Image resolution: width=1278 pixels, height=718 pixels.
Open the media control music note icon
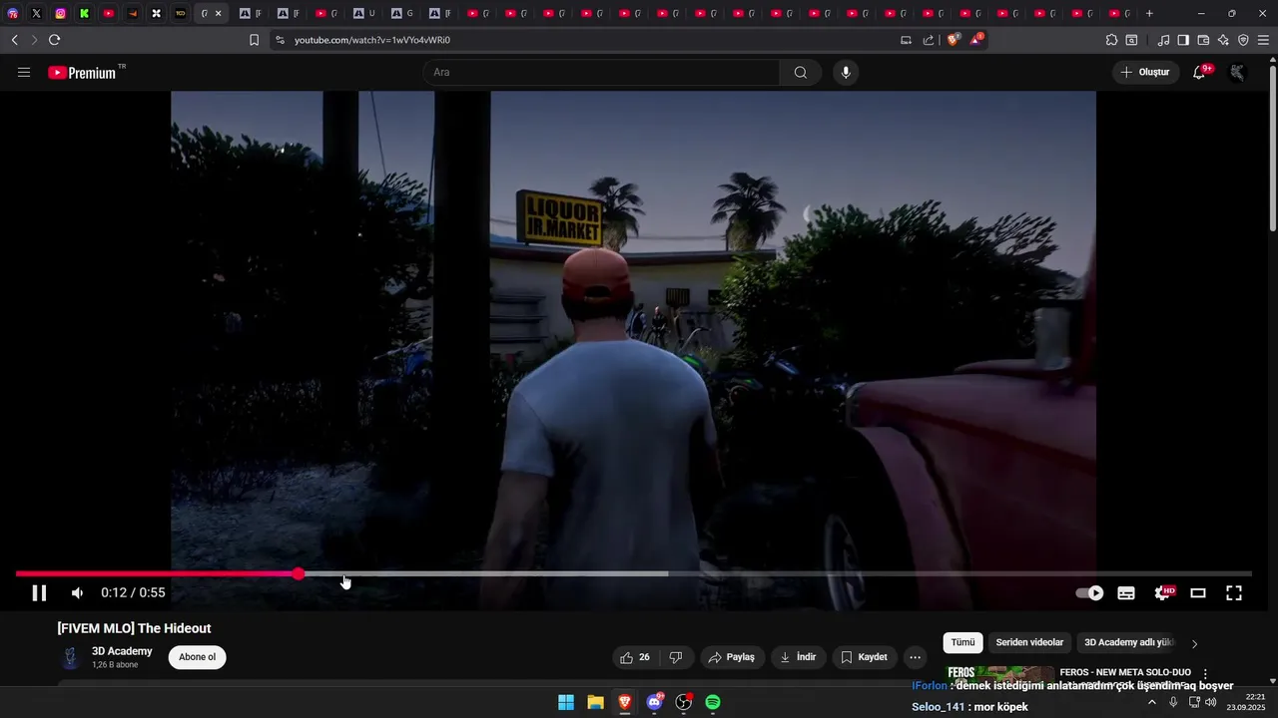pos(1163,40)
